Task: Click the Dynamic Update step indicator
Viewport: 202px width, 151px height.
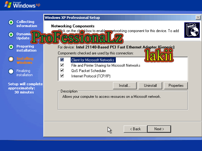Action: point(11,35)
